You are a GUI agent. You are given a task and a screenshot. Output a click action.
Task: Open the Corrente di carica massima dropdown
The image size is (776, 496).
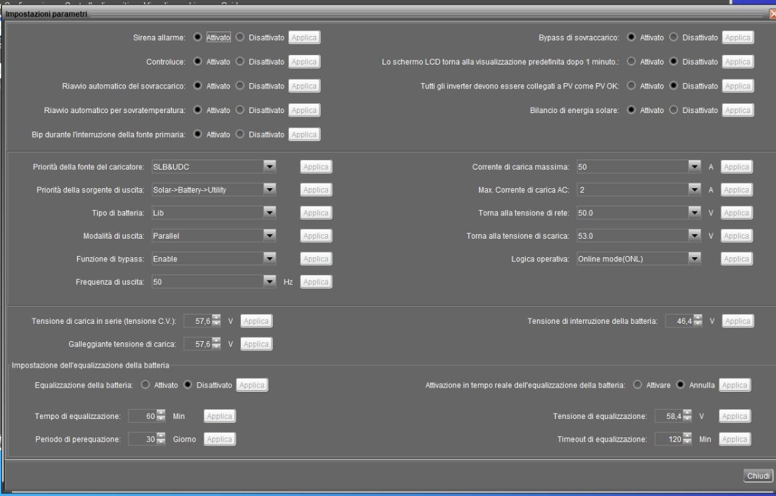coord(694,167)
